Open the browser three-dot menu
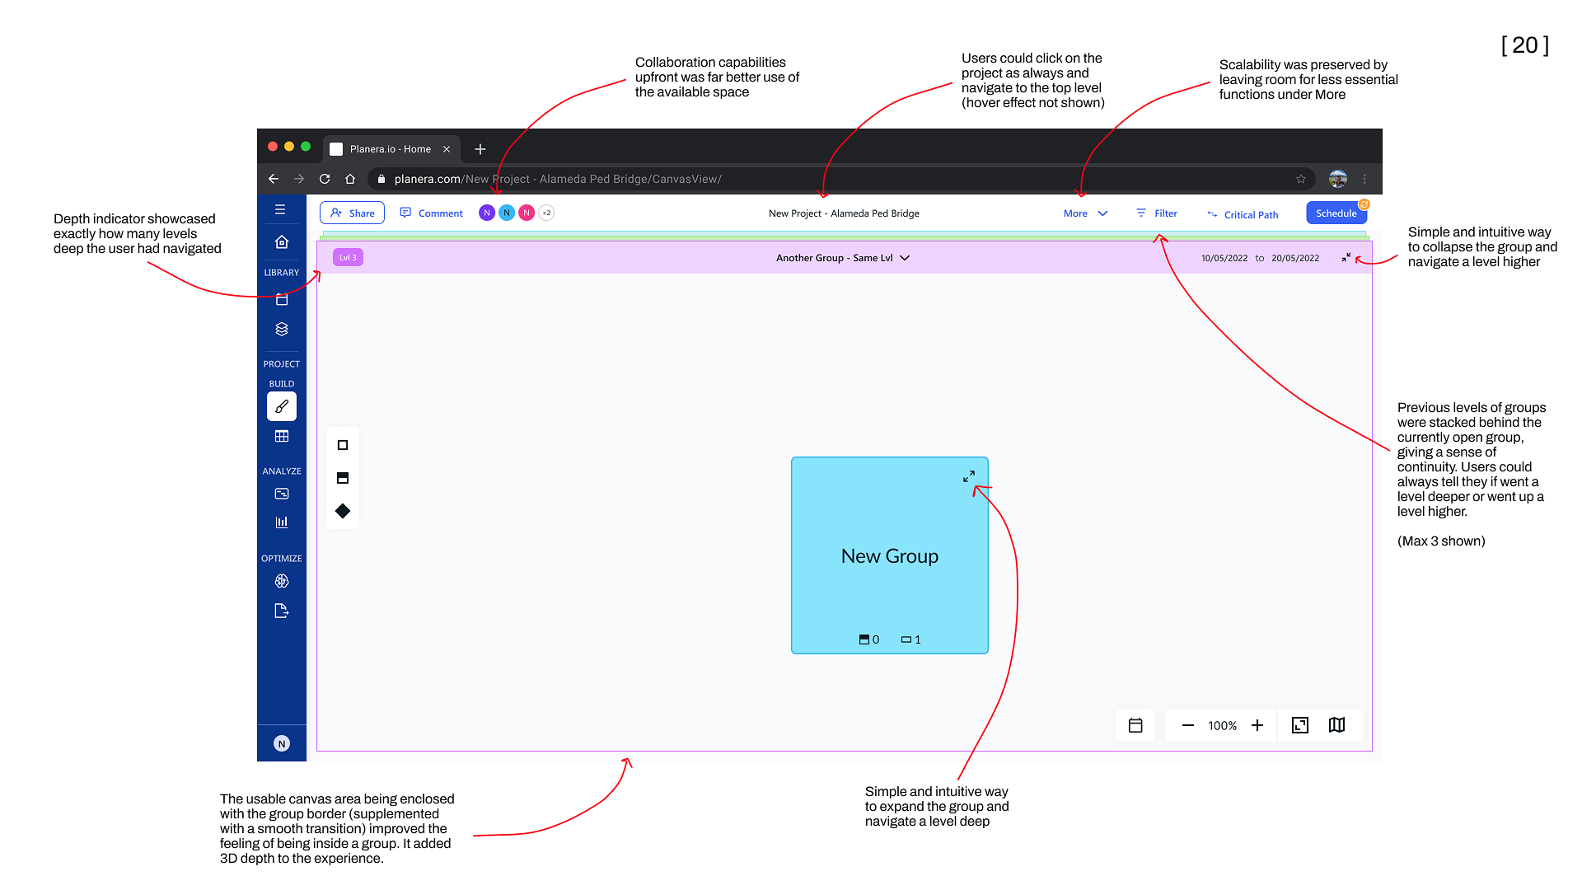This screenshot has height=890, width=1582. click(1364, 179)
